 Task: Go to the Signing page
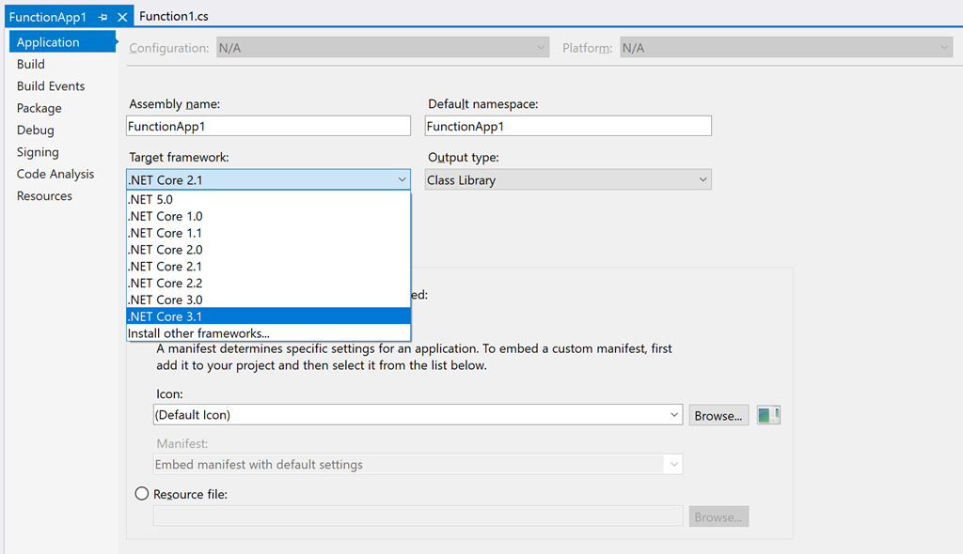pos(38,152)
